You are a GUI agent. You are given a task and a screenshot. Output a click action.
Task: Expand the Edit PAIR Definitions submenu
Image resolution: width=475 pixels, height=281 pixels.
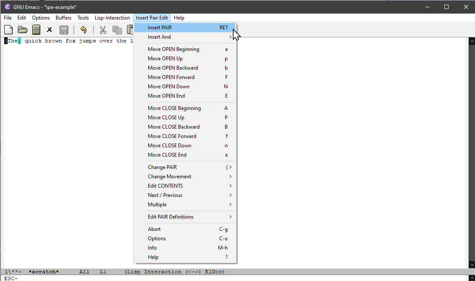185,217
